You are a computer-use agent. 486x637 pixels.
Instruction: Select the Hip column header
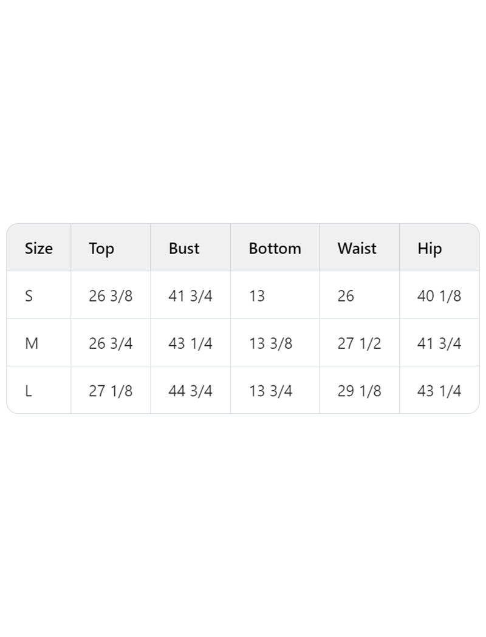coord(430,249)
